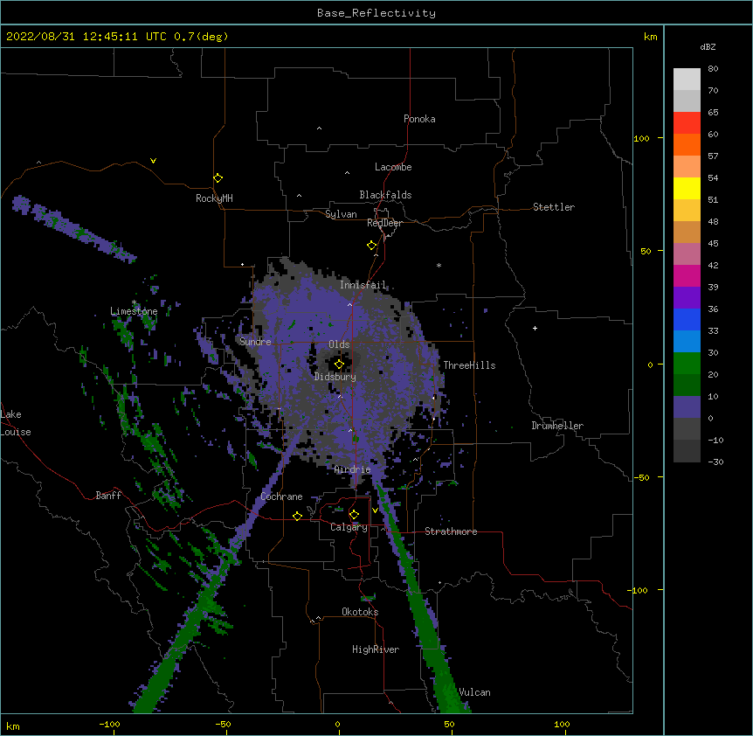
Task: Click the Sundre label
Action: [255, 342]
